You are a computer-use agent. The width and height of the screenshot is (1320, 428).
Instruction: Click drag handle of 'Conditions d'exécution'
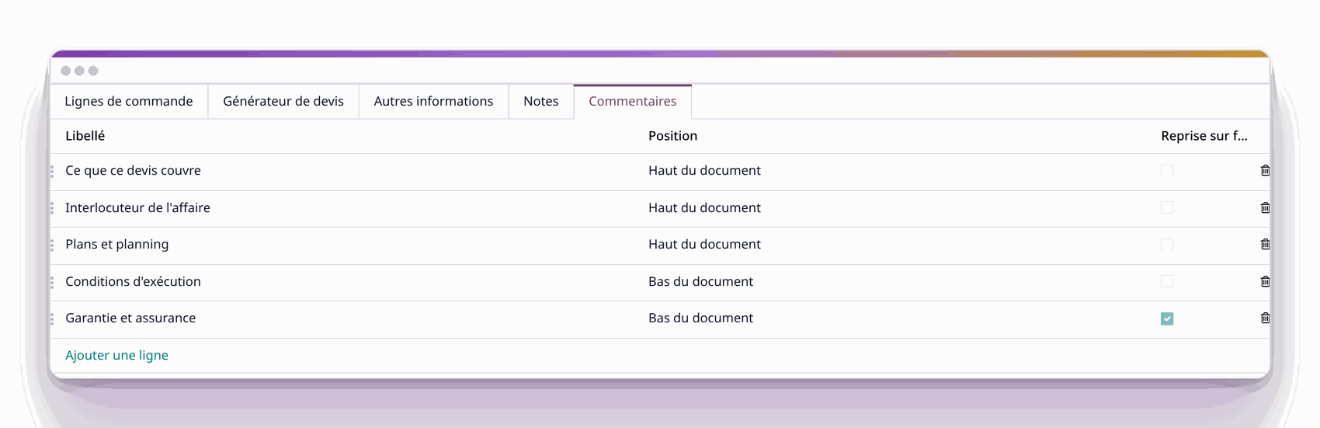52,282
